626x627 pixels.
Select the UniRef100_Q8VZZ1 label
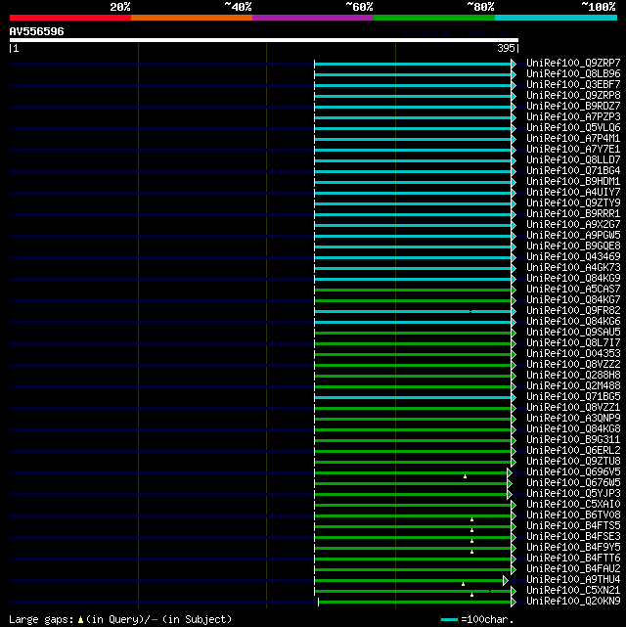point(573,408)
